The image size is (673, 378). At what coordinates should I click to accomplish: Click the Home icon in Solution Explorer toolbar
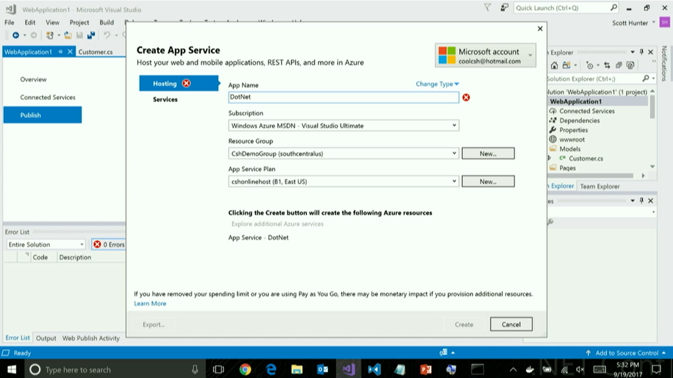pos(555,66)
